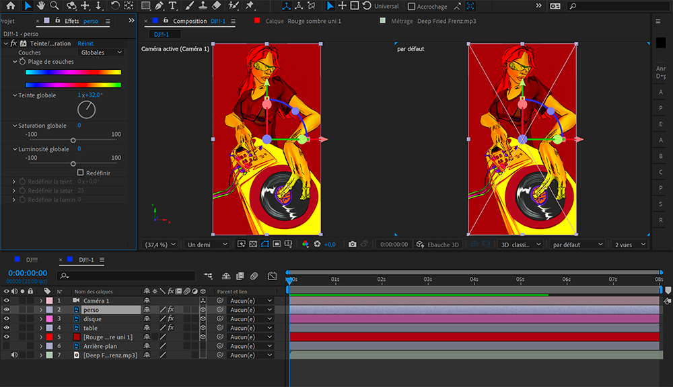Expand the Arrière-plan layer properties
673x387 pixels.
click(x=41, y=346)
